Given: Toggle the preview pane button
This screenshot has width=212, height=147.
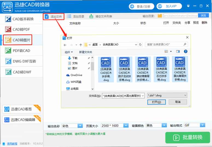Looking at the screenshot, I should click(x=178, y=52).
